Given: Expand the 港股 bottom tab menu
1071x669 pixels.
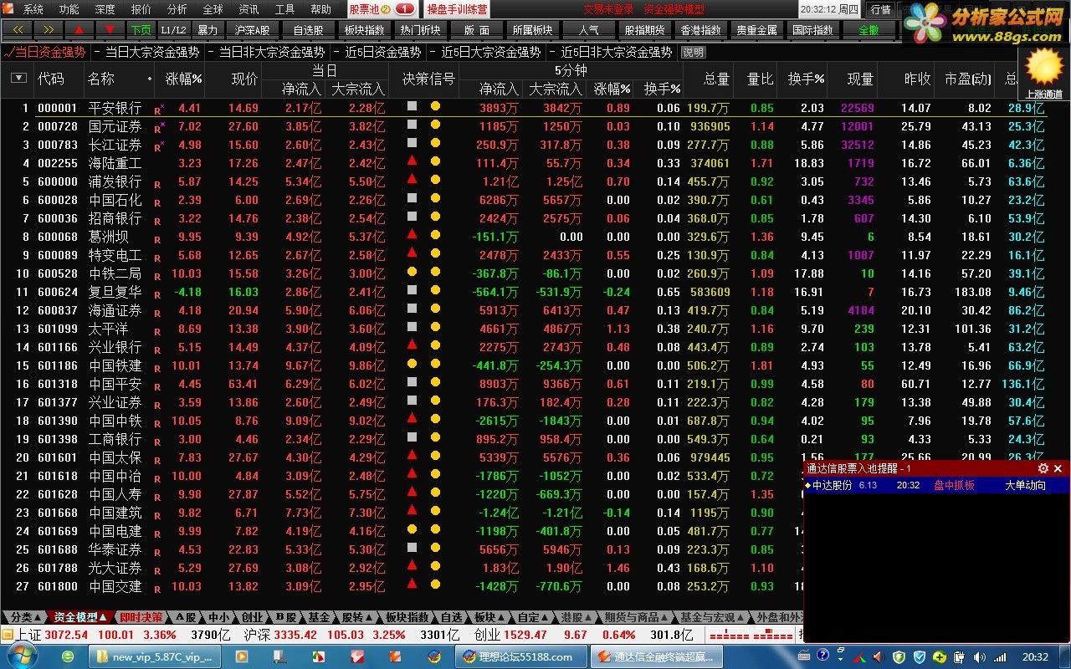Looking at the screenshot, I should point(576,617).
